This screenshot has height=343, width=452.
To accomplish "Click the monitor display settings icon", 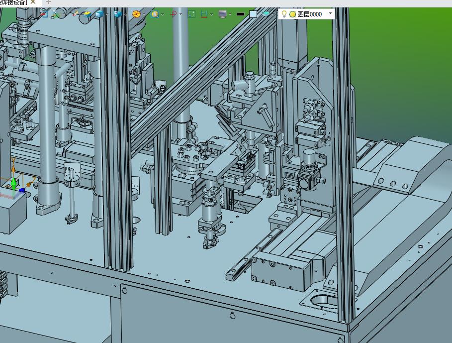I will [223, 14].
